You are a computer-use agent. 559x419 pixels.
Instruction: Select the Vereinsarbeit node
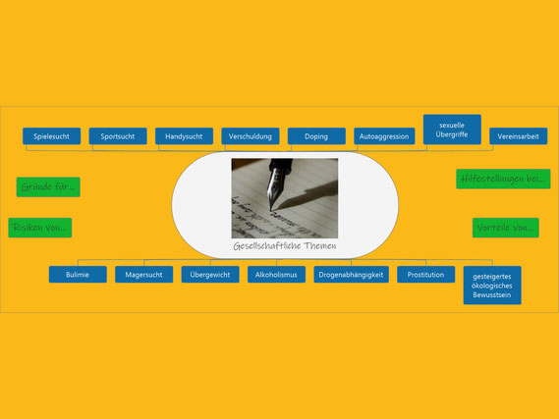[519, 136]
